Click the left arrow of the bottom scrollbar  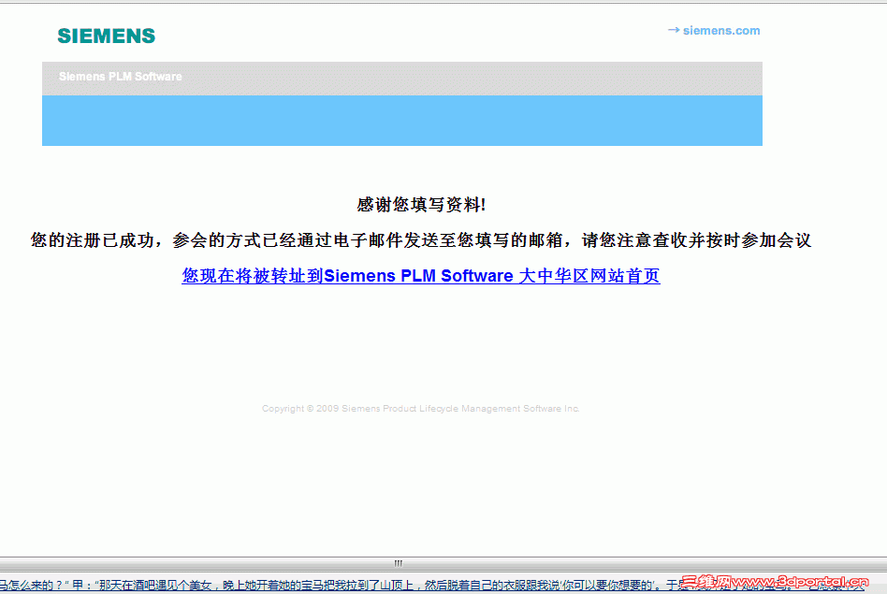click(7, 562)
